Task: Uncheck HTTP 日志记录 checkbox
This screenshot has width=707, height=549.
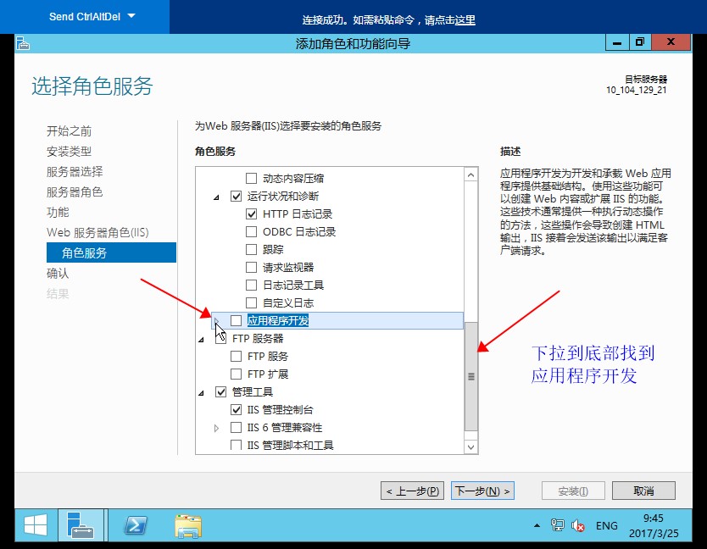Action: click(x=251, y=214)
